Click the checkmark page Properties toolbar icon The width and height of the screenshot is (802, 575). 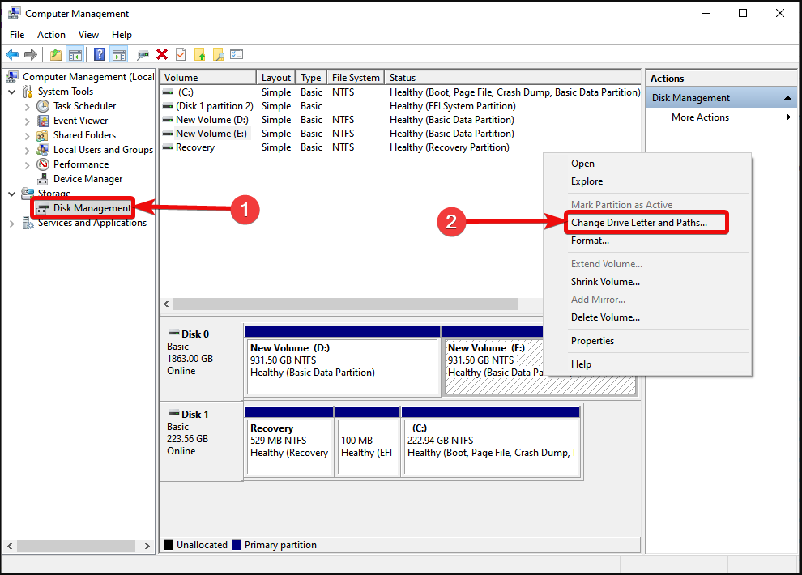click(181, 54)
